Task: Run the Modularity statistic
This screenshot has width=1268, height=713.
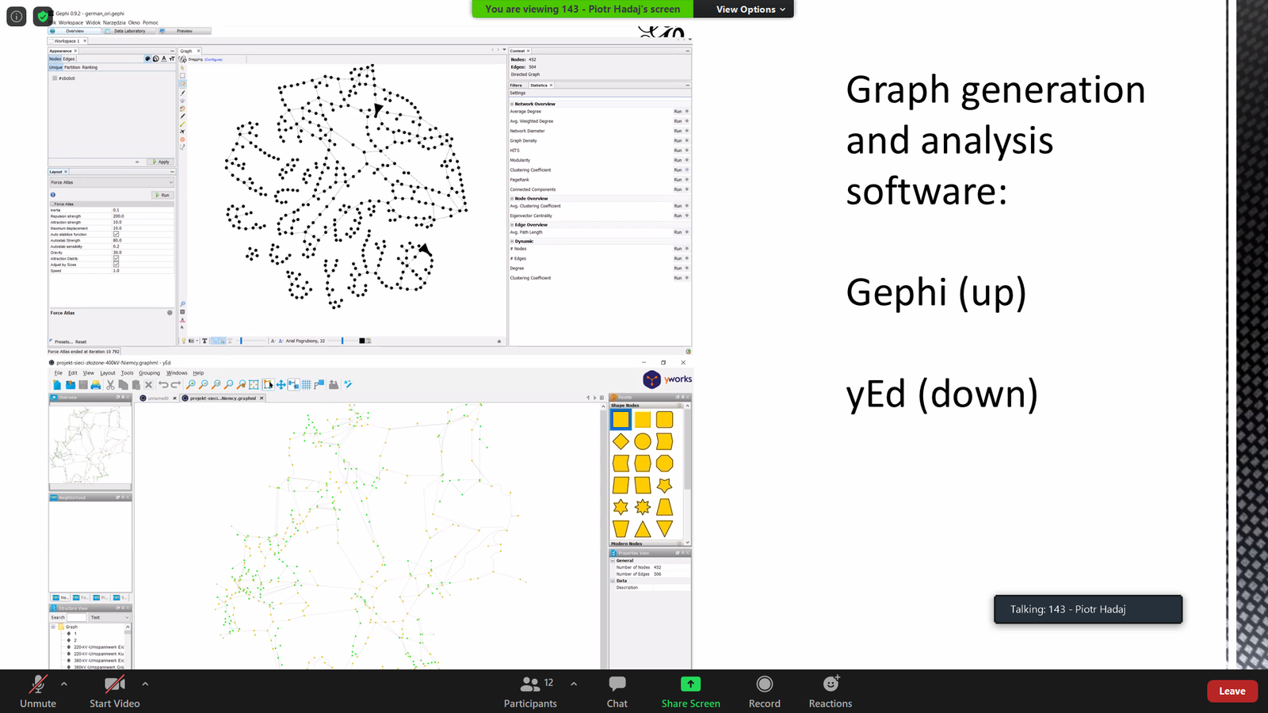Action: [678, 160]
